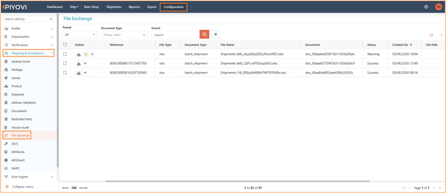This screenshot has width=446, height=193.
Task: Click the orange warning icon in first row
Action: [x=85, y=54]
